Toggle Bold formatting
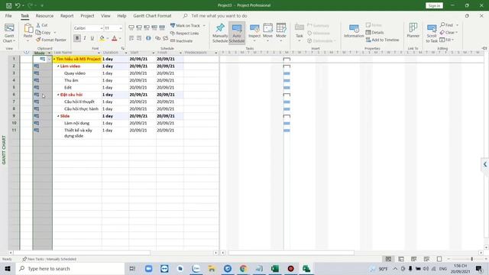The image size is (489, 275). [x=77, y=38]
